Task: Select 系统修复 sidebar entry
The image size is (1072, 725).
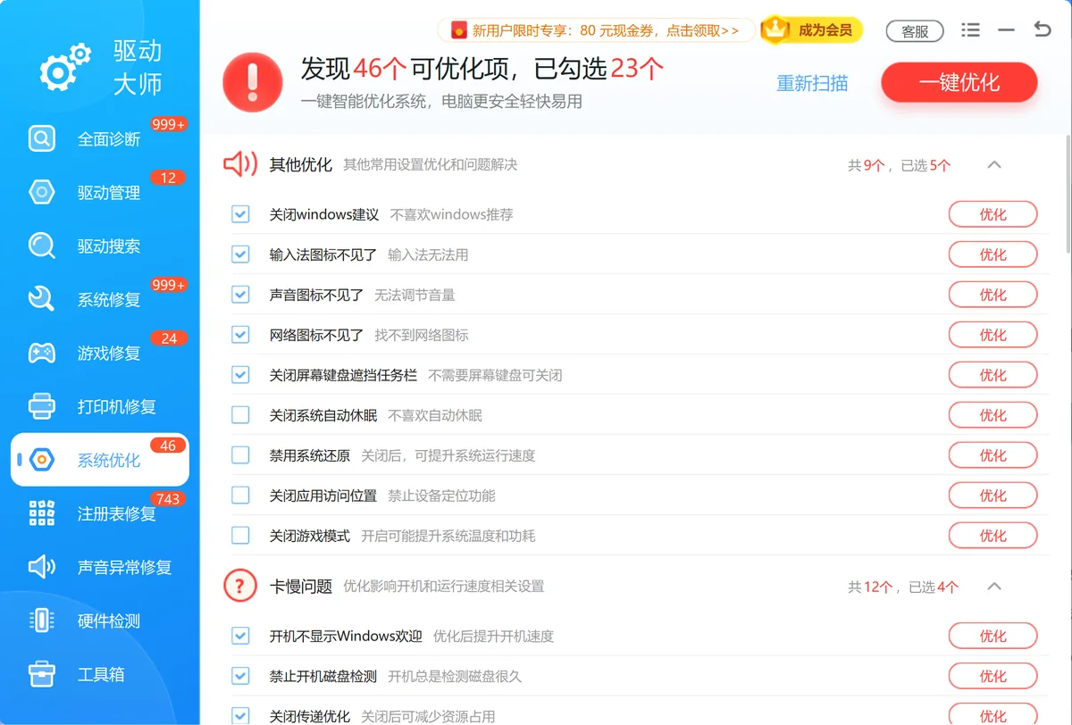Action: 100,299
